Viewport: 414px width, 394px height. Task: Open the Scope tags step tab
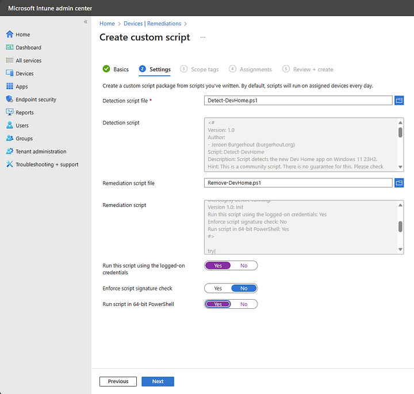point(200,69)
